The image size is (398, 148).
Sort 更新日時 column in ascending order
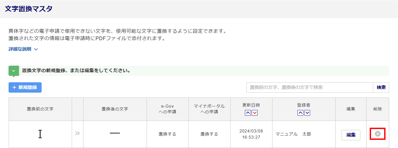coord(248,113)
